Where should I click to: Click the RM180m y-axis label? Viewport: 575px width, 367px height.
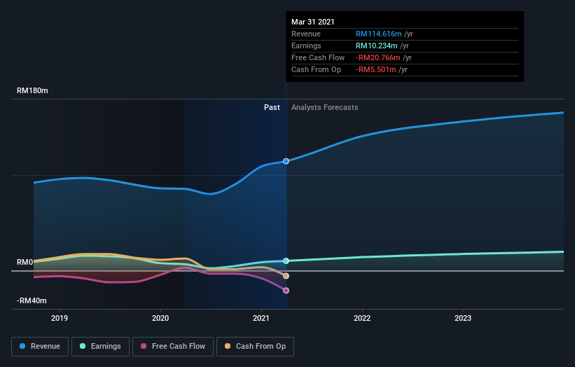(32, 90)
